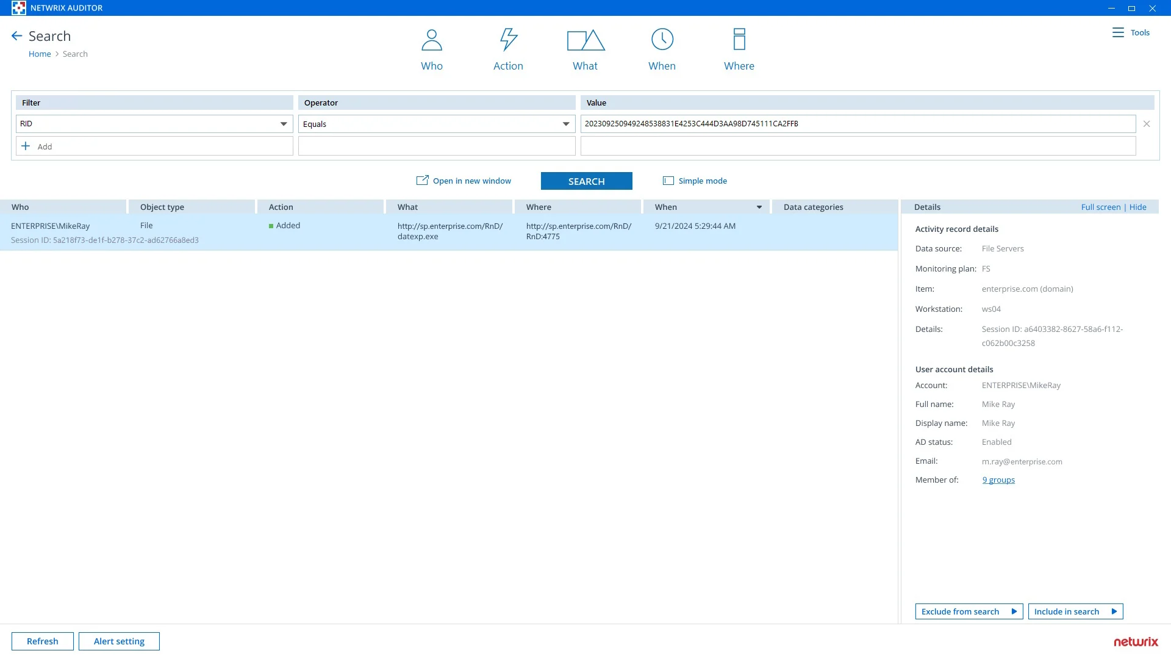1171x659 pixels.
Task: Click the empty operator field below Equals
Action: click(x=437, y=146)
